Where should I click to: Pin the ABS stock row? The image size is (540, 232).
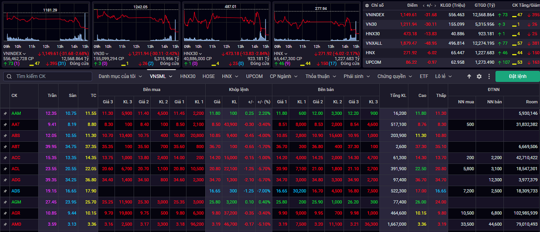tap(5, 136)
